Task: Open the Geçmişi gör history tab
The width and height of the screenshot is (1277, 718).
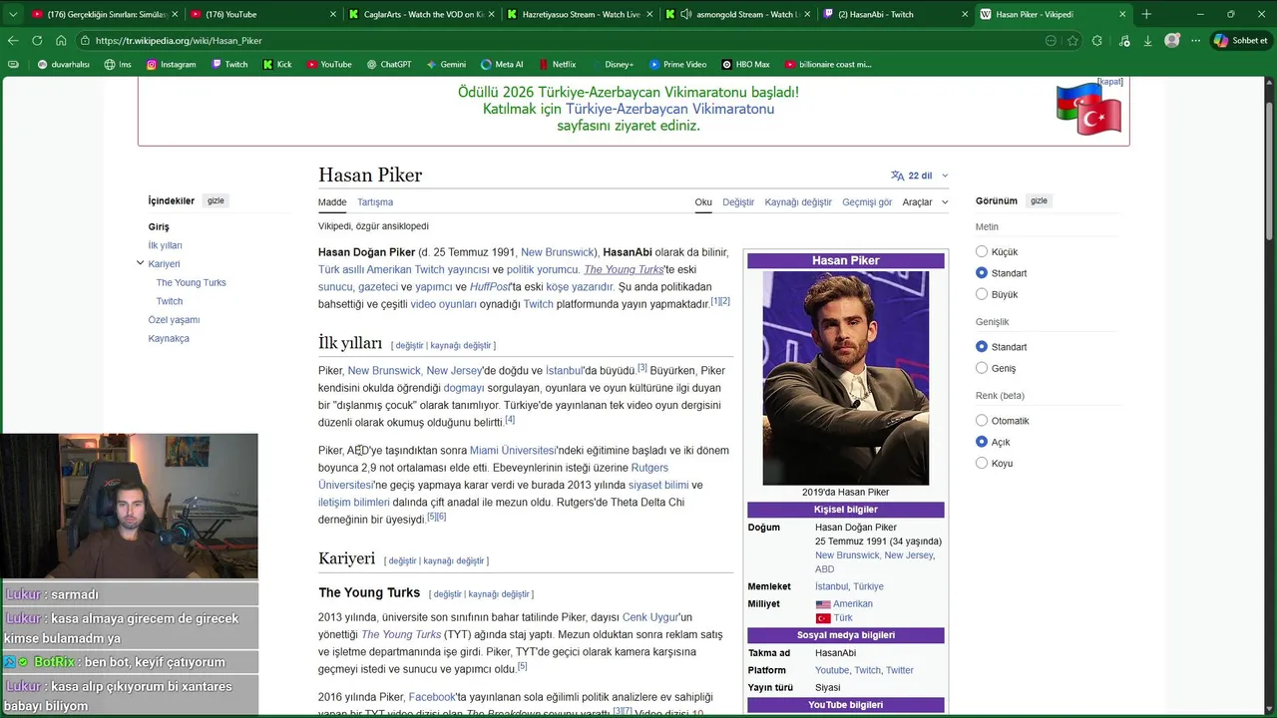Action: (867, 202)
